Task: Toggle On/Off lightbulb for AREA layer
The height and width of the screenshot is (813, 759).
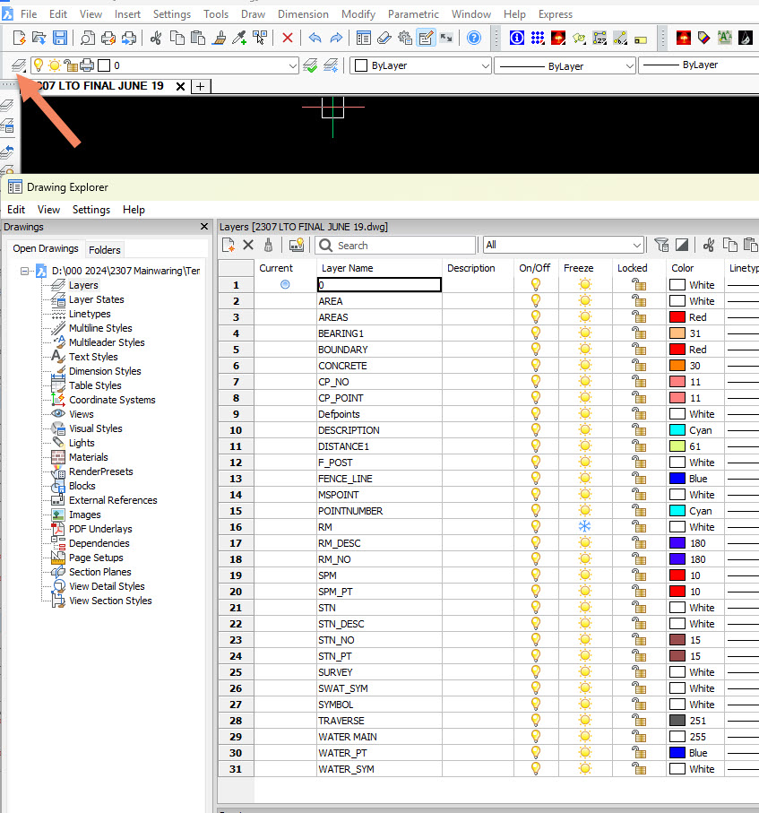Action: pyautogui.click(x=536, y=300)
